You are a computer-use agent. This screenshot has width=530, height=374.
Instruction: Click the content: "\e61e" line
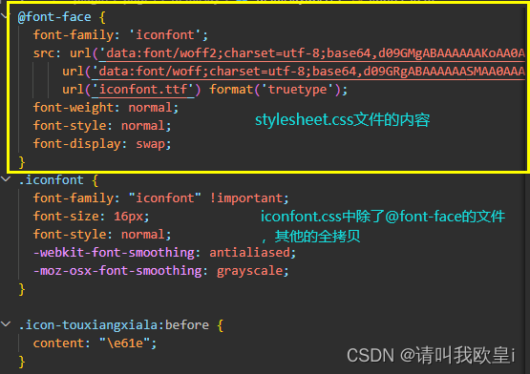(x=95, y=343)
